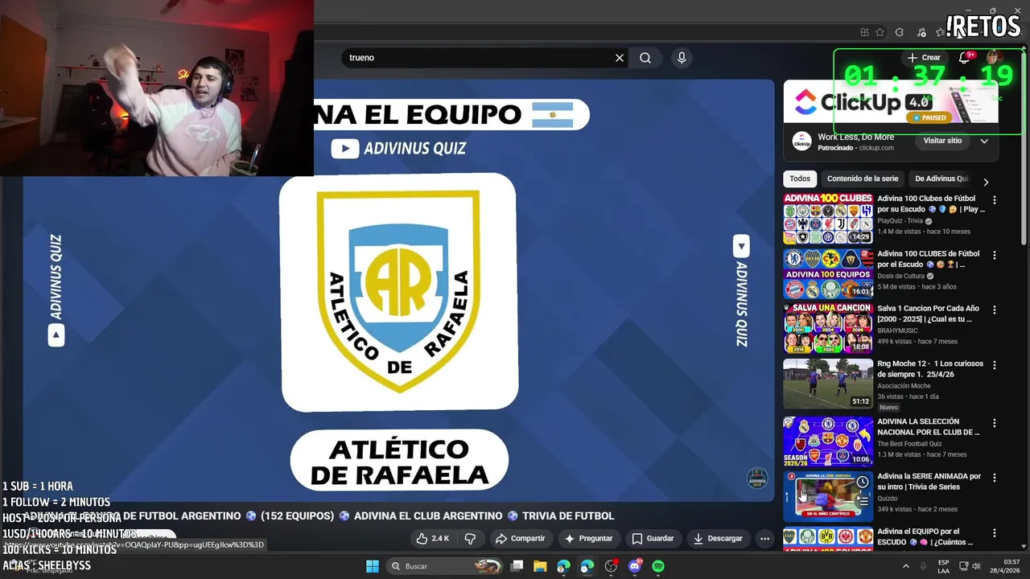Show more filter chips with the right chevron
Screen dimensions: 1030x579
[x=986, y=182]
